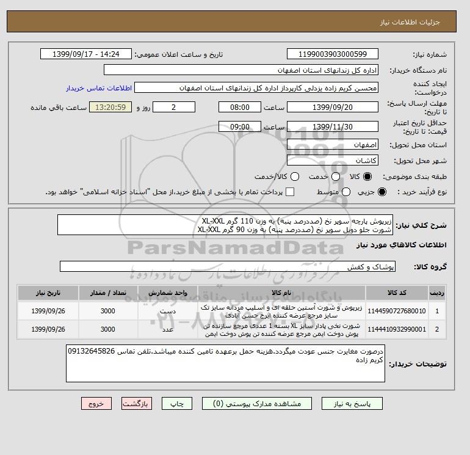Click need date 1399/09/26 in row 2
Screen dimensions: 470x455
pyautogui.click(x=48, y=329)
